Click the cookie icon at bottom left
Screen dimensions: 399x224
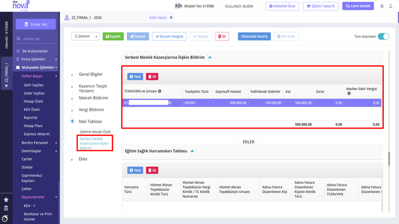pos(5,219)
